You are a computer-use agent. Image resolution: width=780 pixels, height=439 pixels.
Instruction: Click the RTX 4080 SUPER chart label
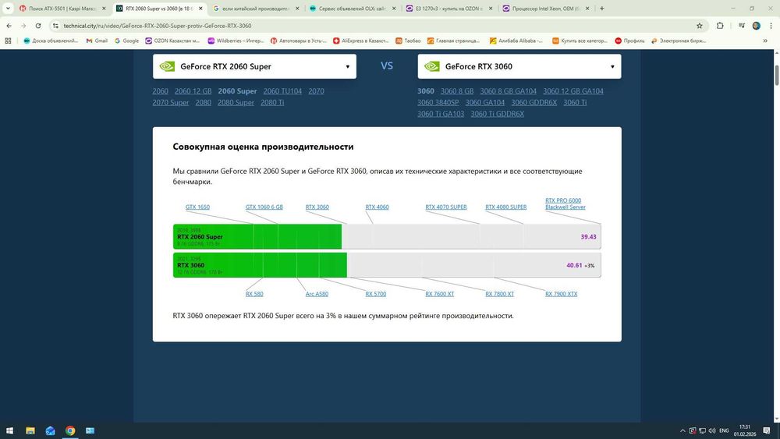506,207
